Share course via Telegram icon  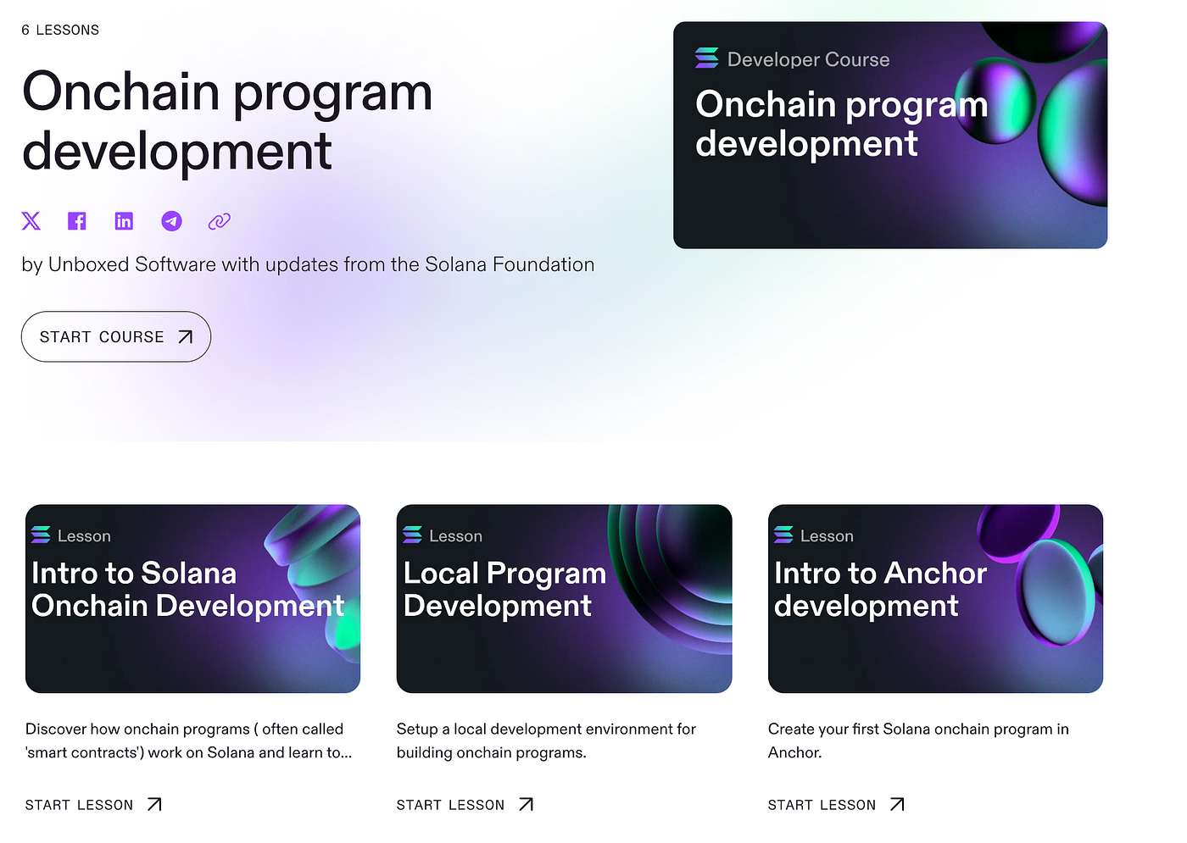pyautogui.click(x=171, y=221)
